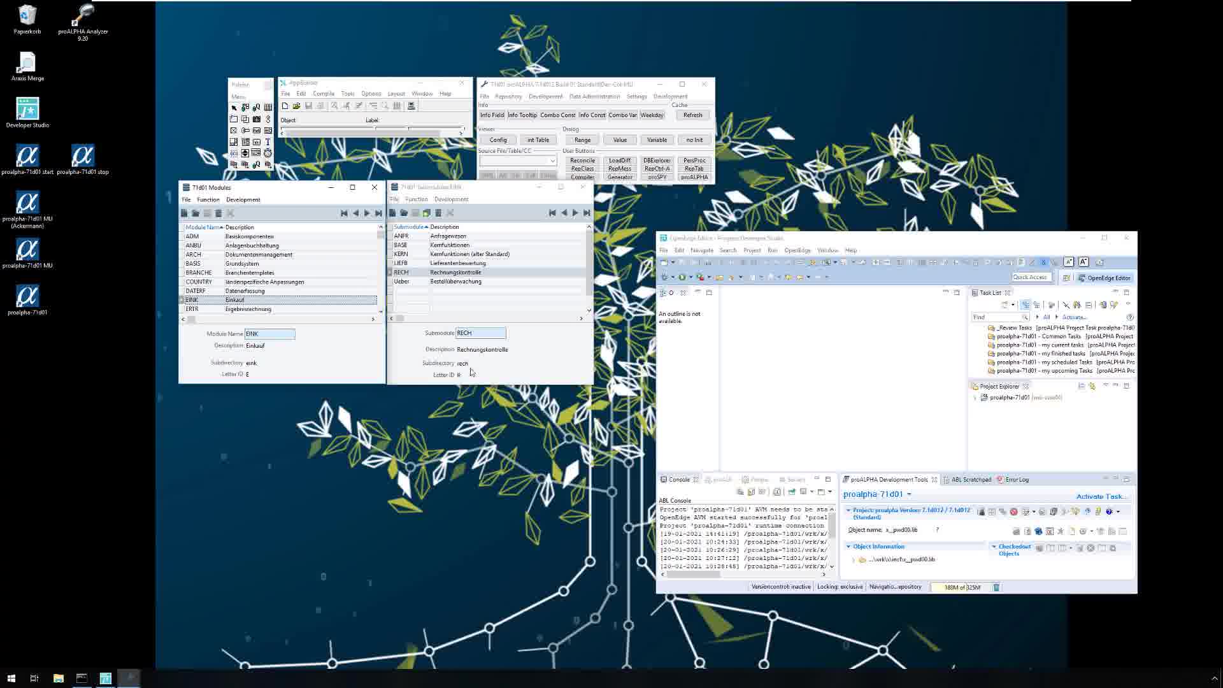Open the proalpha-71d01 project dropdown arrow
Viewport: 1223px width, 688px height.
[909, 494]
